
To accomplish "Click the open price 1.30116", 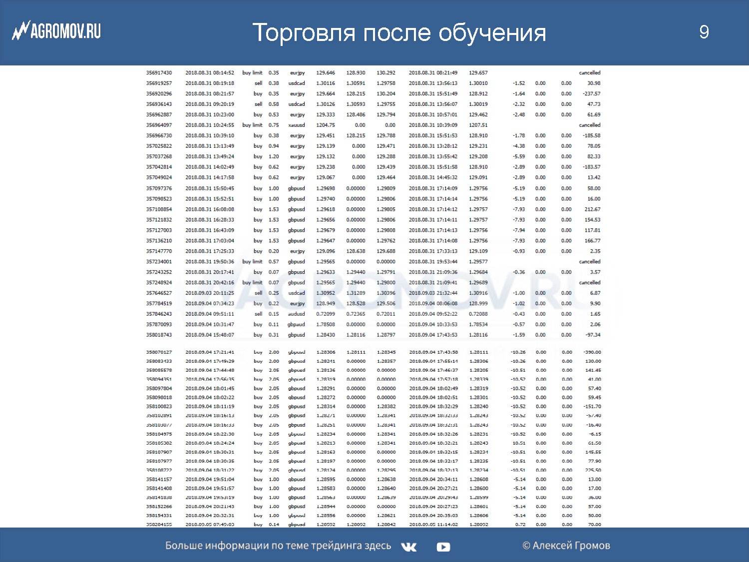I will (x=326, y=83).
